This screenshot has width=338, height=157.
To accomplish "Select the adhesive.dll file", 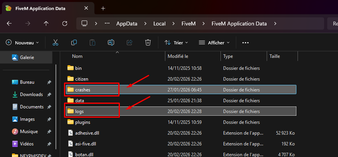I will pyautogui.click(x=86, y=133).
